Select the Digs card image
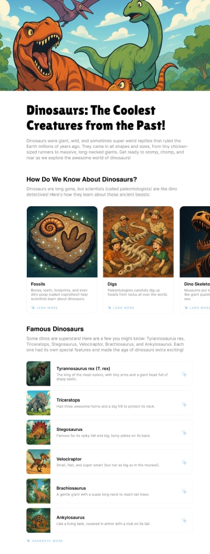The height and width of the screenshot is (554, 210). (x=139, y=241)
